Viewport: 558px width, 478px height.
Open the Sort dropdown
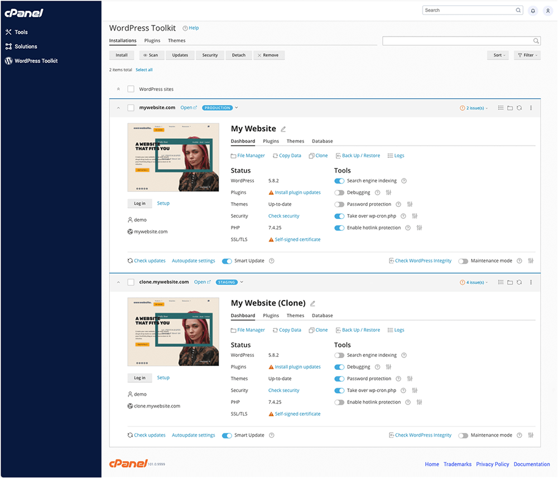pyautogui.click(x=497, y=55)
